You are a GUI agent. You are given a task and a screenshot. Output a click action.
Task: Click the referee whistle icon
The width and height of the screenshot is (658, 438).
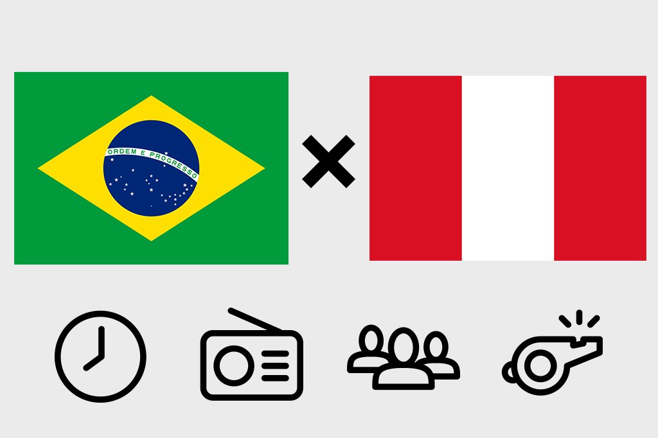[552, 353]
